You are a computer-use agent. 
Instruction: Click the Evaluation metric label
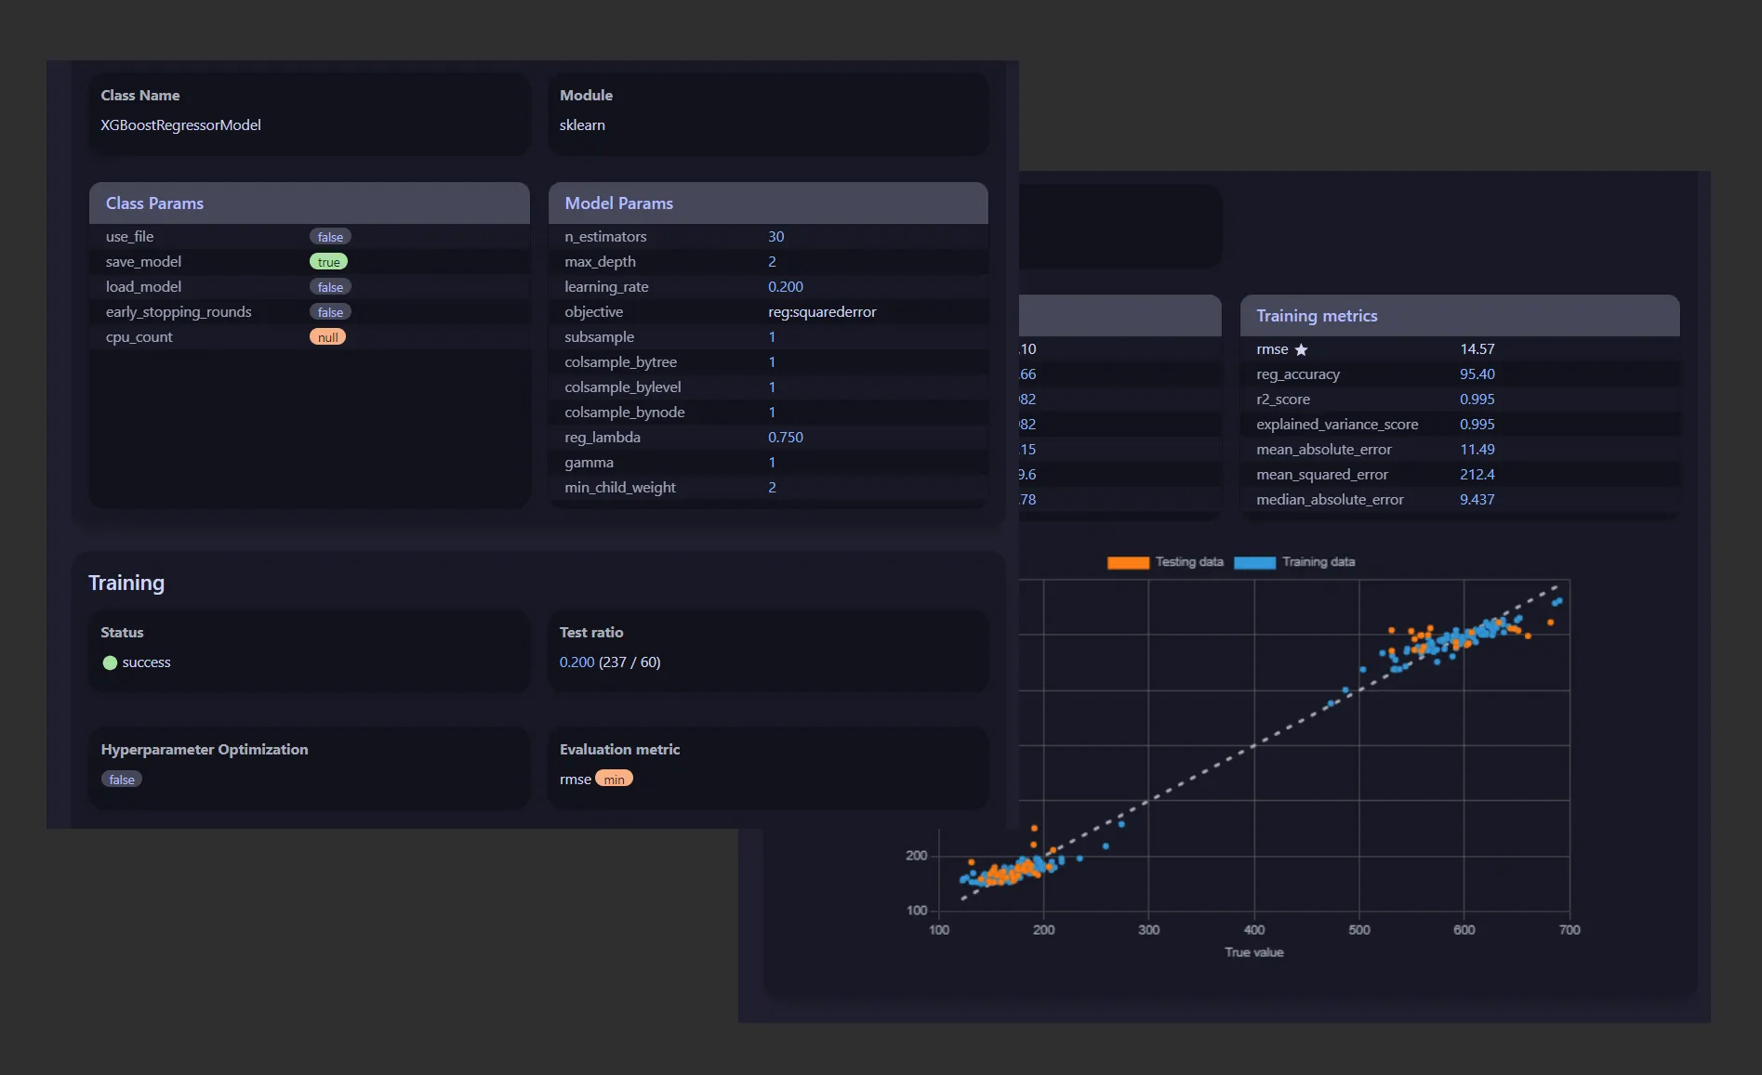(x=619, y=750)
